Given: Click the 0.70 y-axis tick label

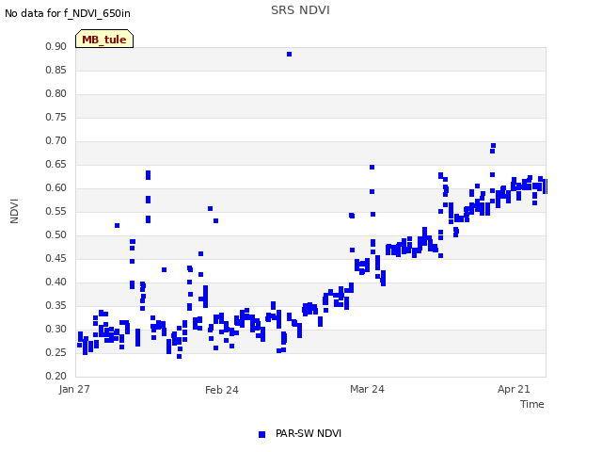Looking at the screenshot, I should [x=56, y=140].
